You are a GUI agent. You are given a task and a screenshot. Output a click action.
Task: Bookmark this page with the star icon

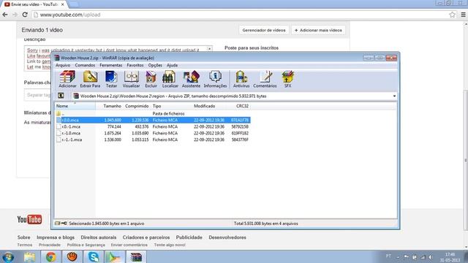[453, 15]
